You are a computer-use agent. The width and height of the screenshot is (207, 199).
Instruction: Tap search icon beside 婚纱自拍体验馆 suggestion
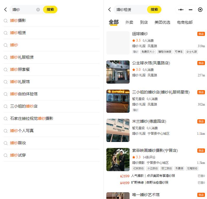(x=5, y=94)
